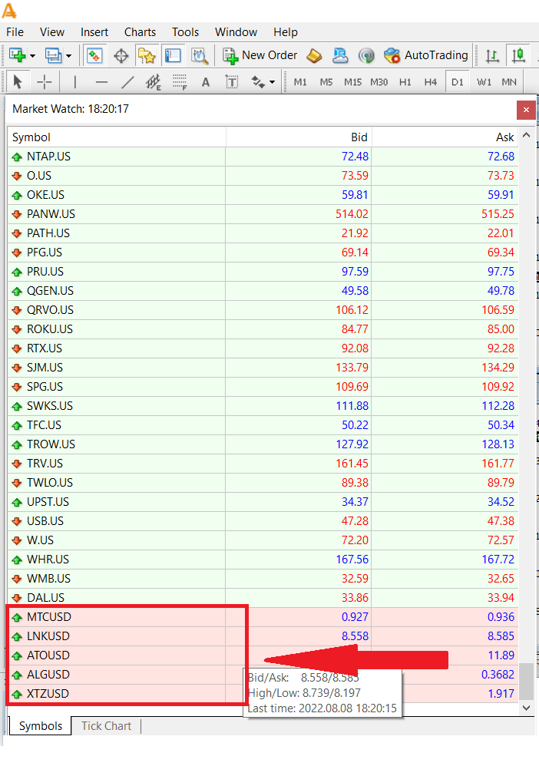Close the Market Watch panel

[526, 110]
